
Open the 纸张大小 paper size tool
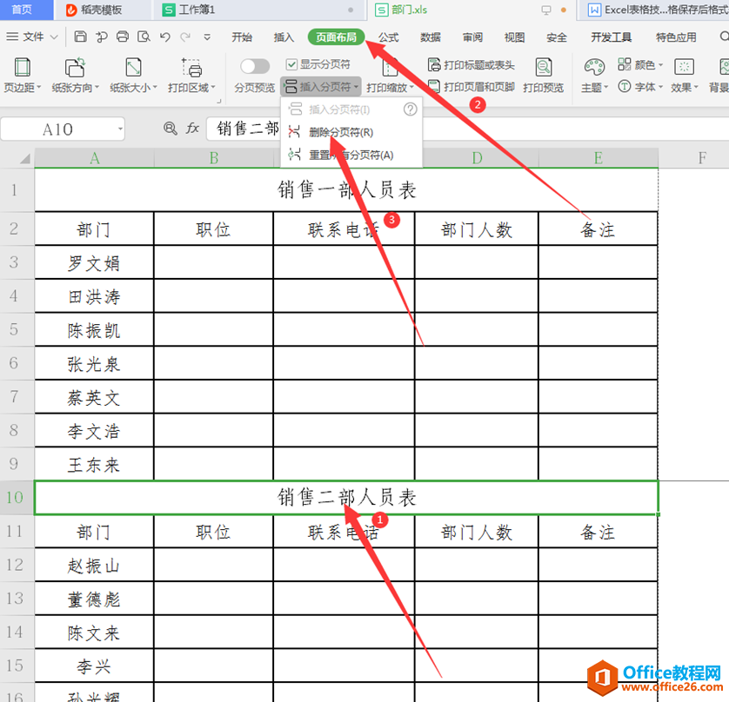pos(133,75)
